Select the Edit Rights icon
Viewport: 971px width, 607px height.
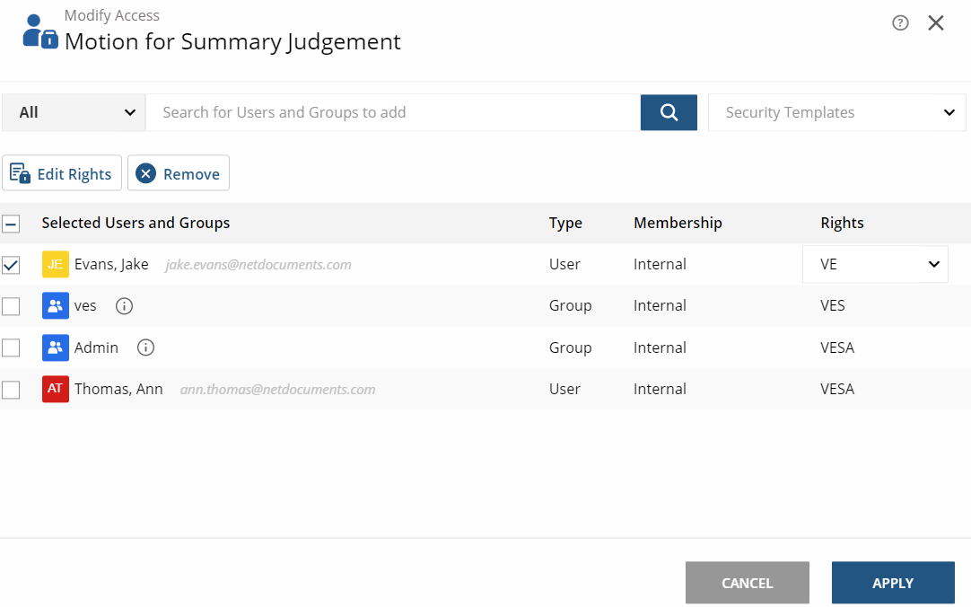[x=20, y=172]
